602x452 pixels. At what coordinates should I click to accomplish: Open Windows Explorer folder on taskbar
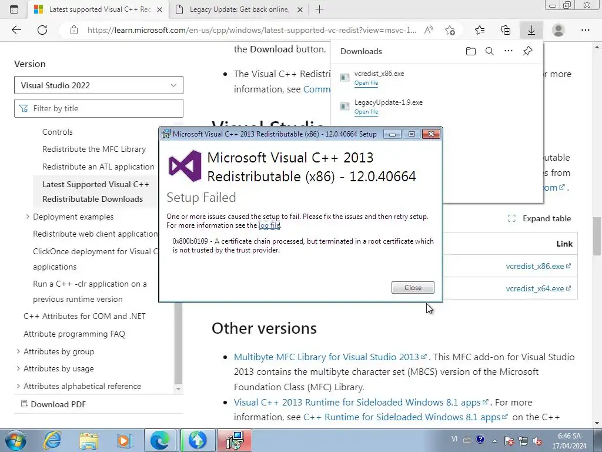click(x=89, y=440)
